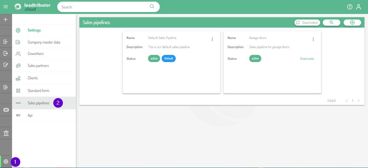The image size is (368, 168).
Task: Click the pencil edit icon in left sidebar
Action: (6, 65)
